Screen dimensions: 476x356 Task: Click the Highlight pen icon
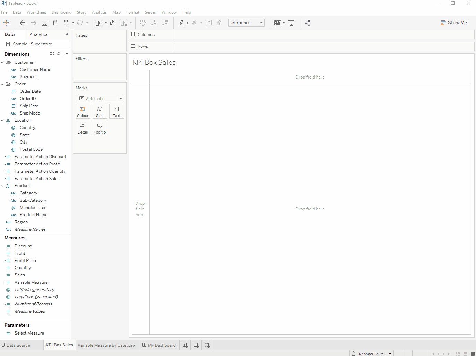click(x=181, y=23)
